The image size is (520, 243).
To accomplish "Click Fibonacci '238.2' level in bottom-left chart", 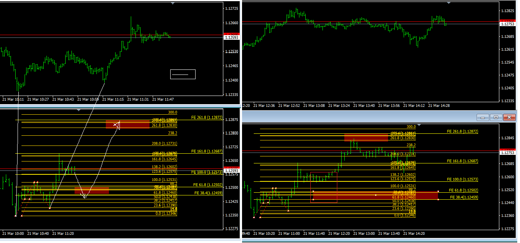I will 173,133.
